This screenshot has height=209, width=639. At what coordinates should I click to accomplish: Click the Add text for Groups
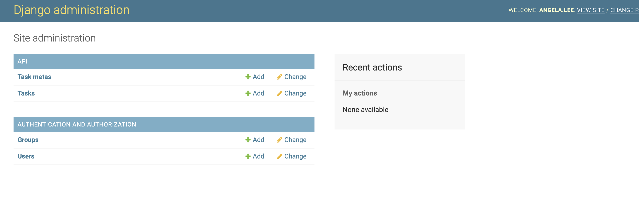[x=259, y=140]
